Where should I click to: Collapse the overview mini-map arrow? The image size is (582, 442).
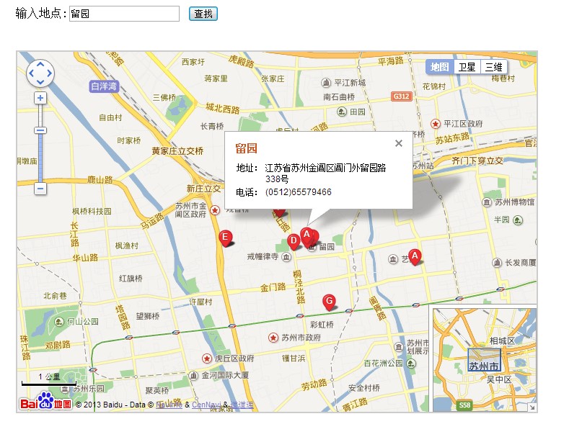[x=532, y=407]
